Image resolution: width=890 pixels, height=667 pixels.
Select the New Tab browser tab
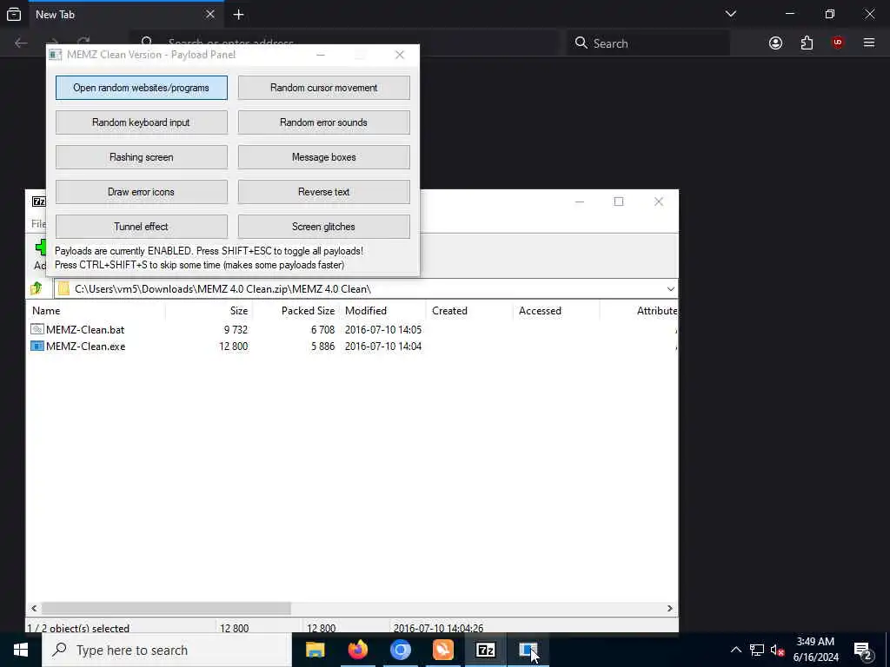point(125,14)
